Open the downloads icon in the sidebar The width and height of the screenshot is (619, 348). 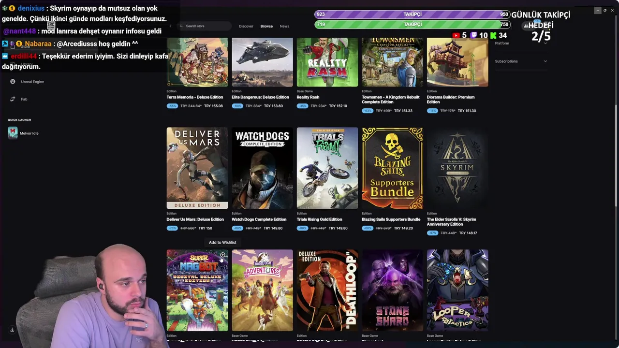pyautogui.click(x=12, y=330)
